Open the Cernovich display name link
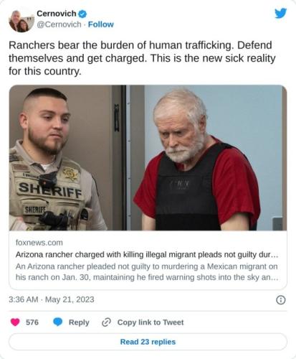Image resolution: width=296 pixels, height=359 pixels. pos(57,14)
